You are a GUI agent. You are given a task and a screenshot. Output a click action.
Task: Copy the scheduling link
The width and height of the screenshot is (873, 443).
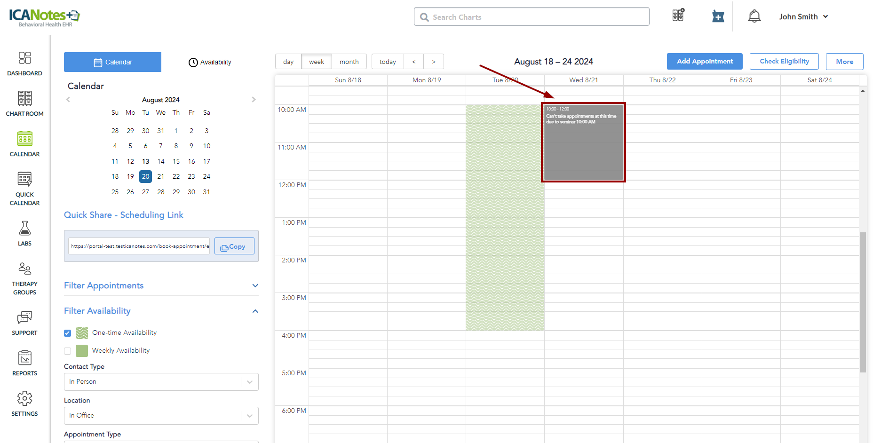point(234,246)
